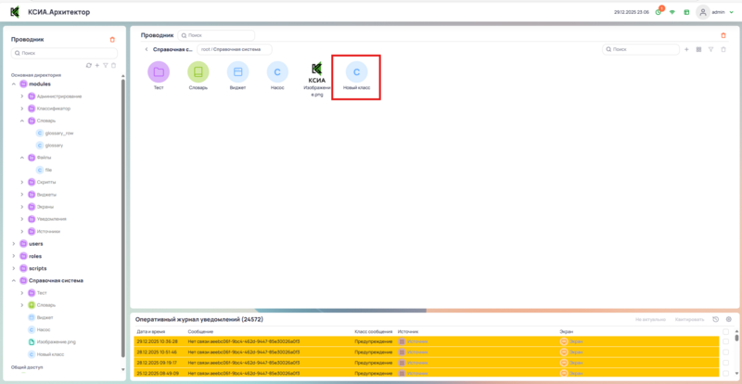Click Источник link in first notification row

tap(417, 341)
